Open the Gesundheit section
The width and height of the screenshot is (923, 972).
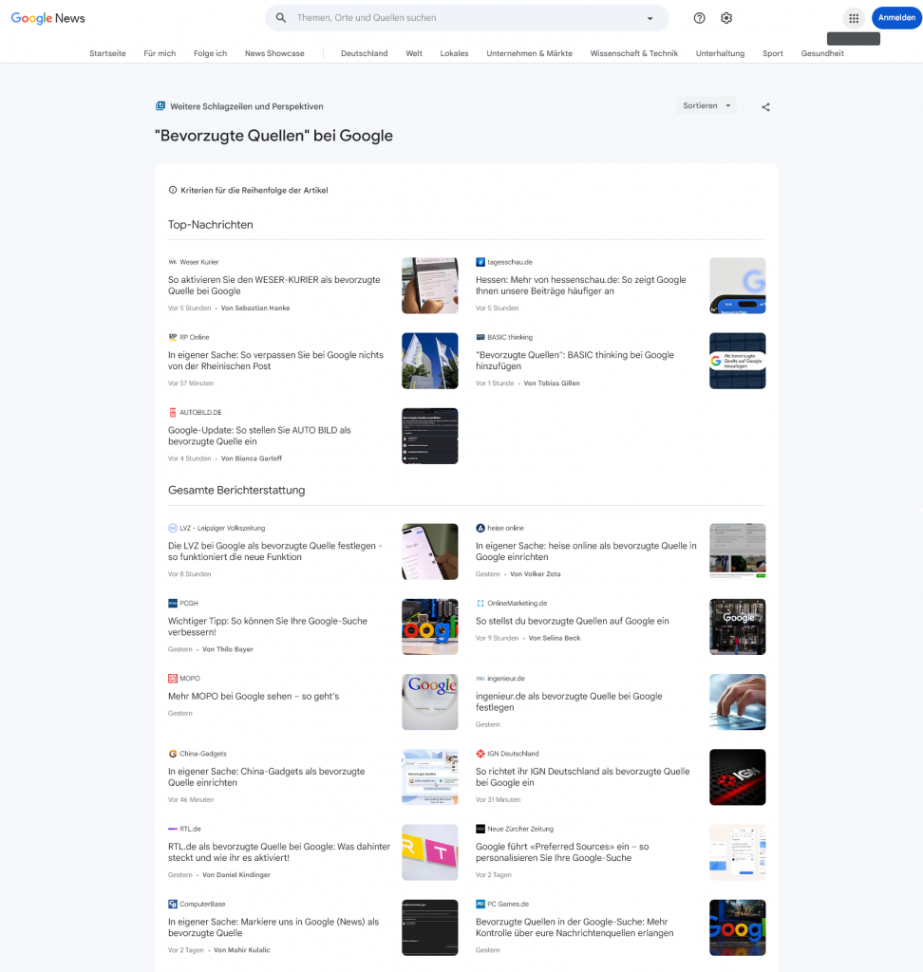[x=822, y=53]
